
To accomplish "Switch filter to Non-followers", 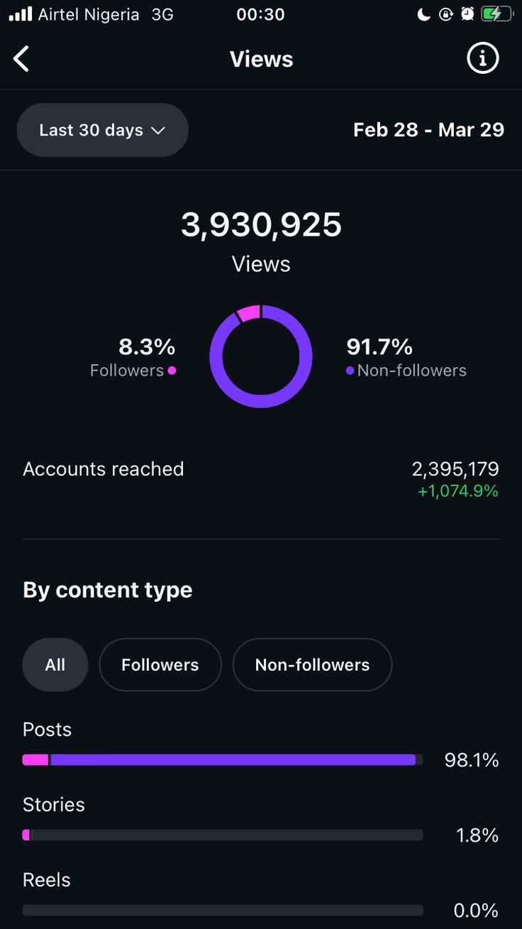I will tap(312, 664).
